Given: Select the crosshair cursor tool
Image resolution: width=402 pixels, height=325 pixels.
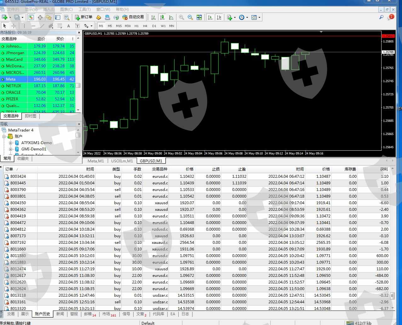Looking at the screenshot, I should (14, 26).
